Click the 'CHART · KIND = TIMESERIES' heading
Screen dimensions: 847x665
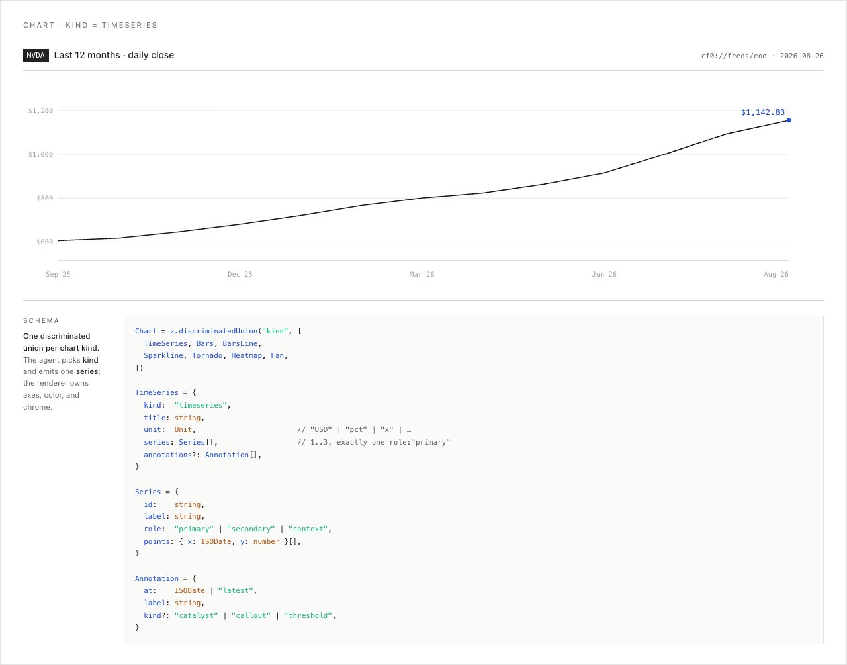tap(90, 25)
